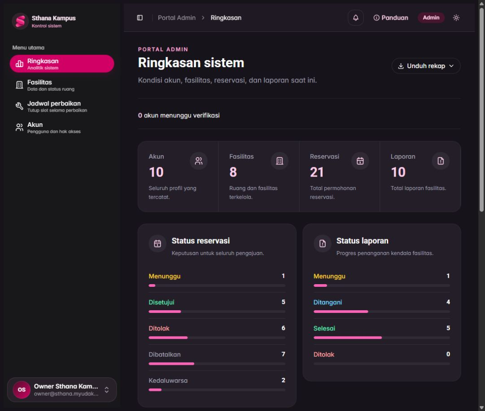
Task: Click the Menu utama section label
Action: 28,48
